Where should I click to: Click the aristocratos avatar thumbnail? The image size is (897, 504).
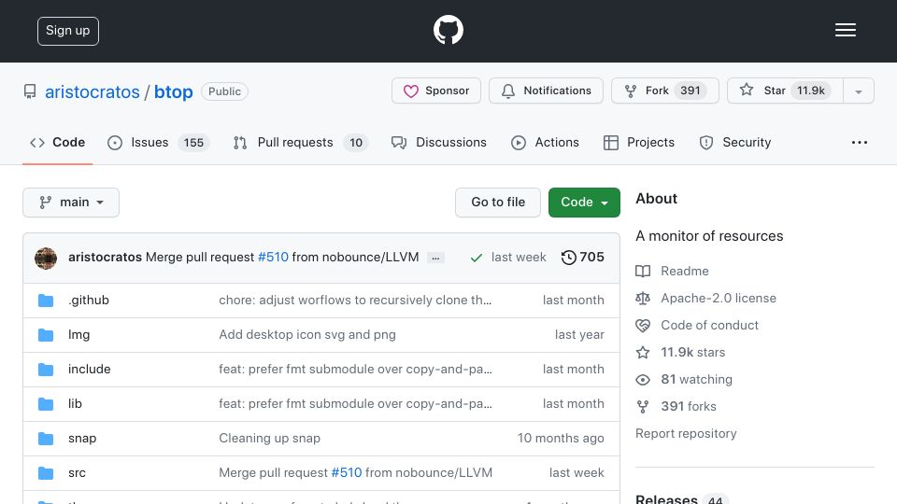pos(46,259)
